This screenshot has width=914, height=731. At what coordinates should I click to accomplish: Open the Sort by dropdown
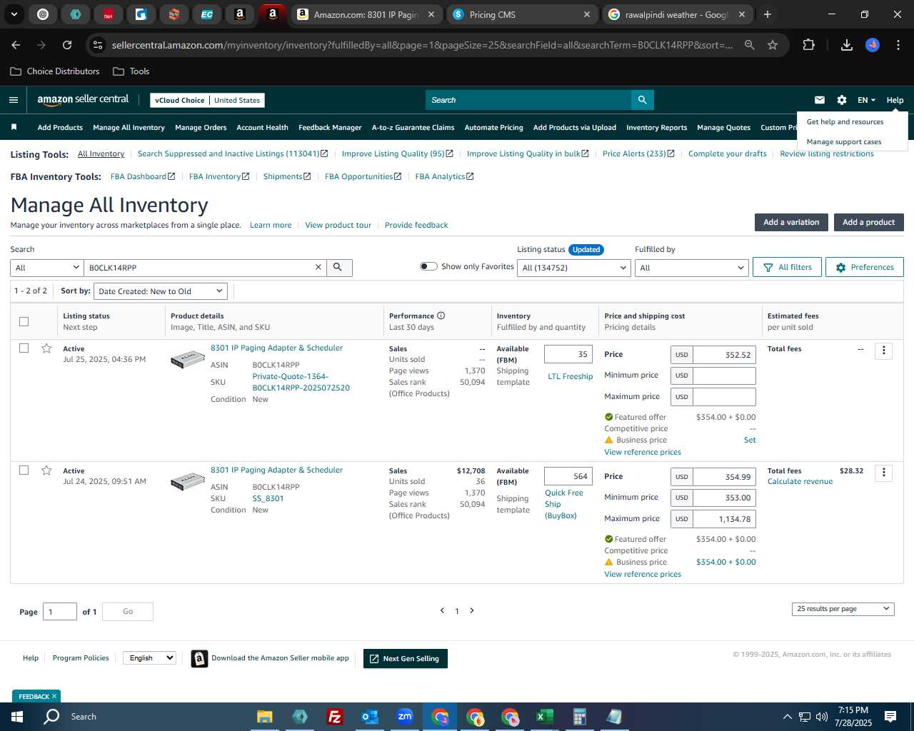(x=161, y=291)
